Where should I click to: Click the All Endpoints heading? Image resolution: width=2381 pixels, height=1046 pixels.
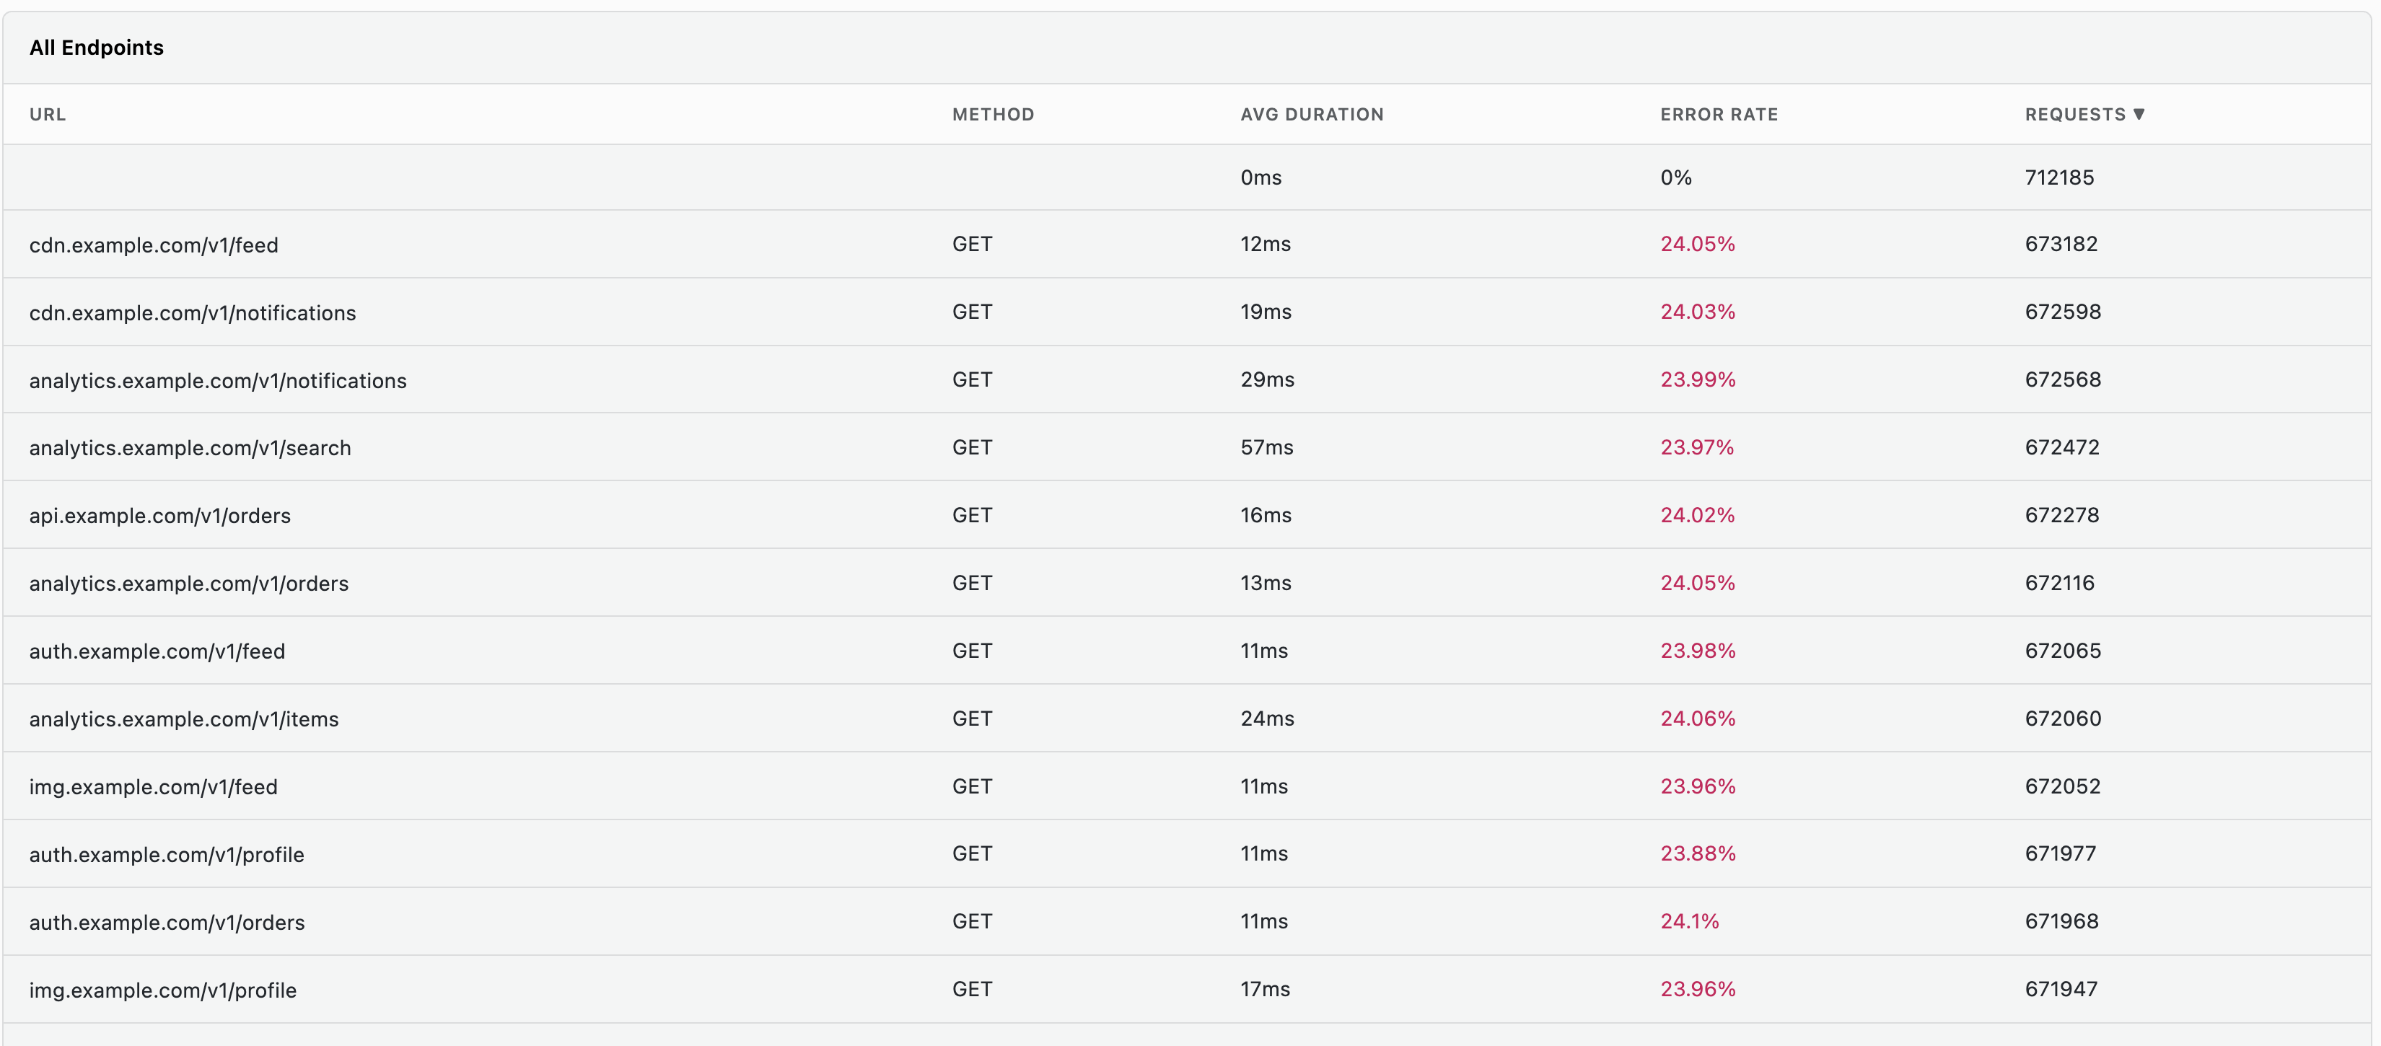[x=96, y=48]
